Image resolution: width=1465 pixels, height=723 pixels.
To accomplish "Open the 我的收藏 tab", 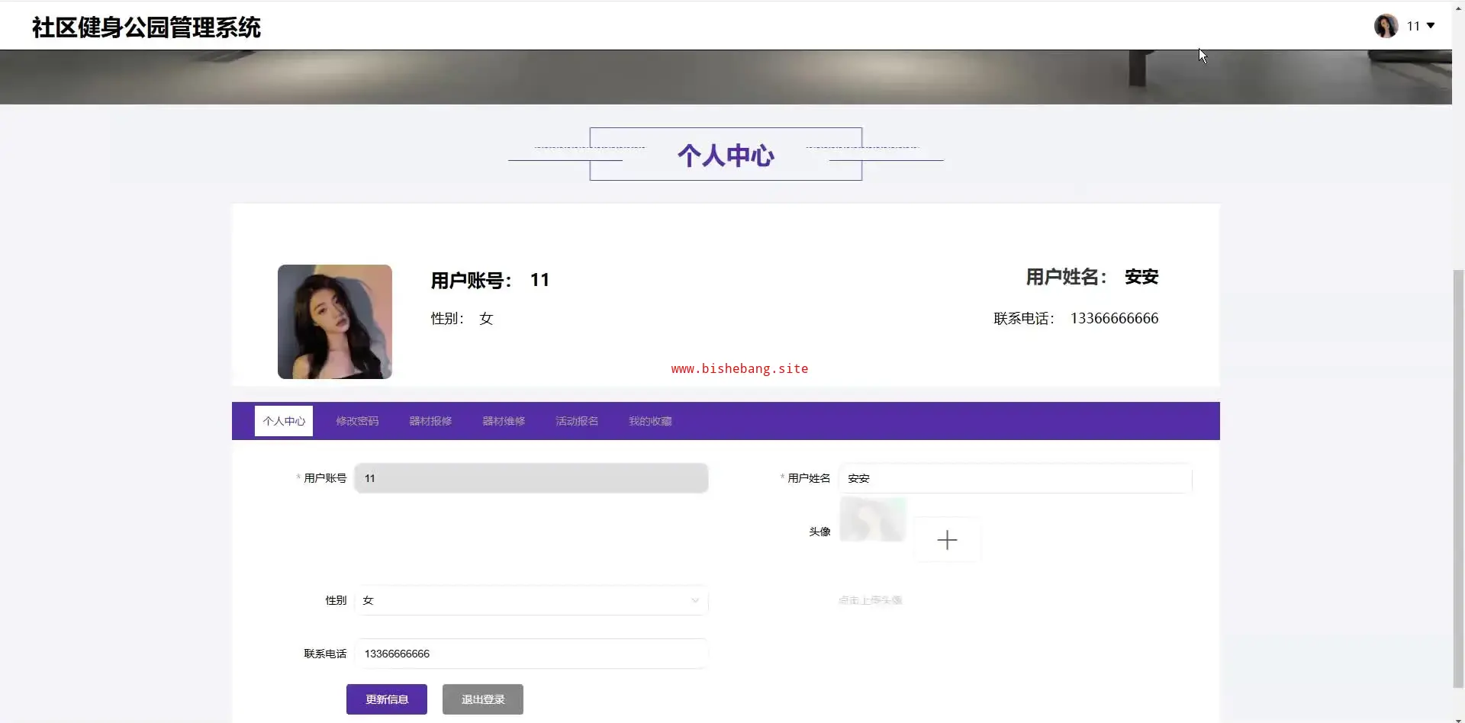I will (650, 421).
